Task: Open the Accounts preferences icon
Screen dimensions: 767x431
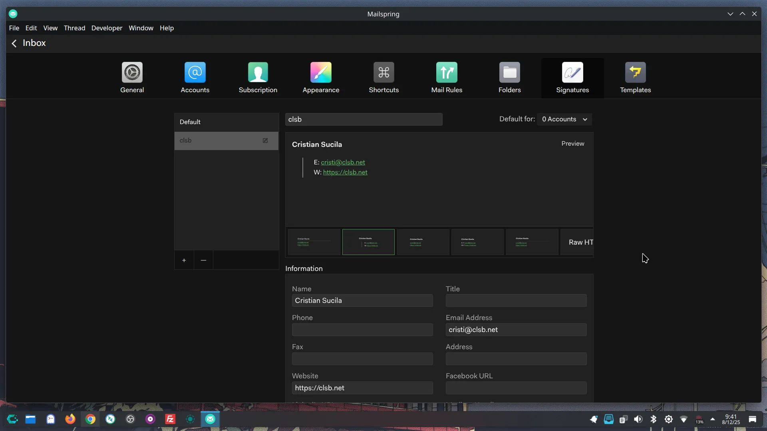Action: [195, 73]
